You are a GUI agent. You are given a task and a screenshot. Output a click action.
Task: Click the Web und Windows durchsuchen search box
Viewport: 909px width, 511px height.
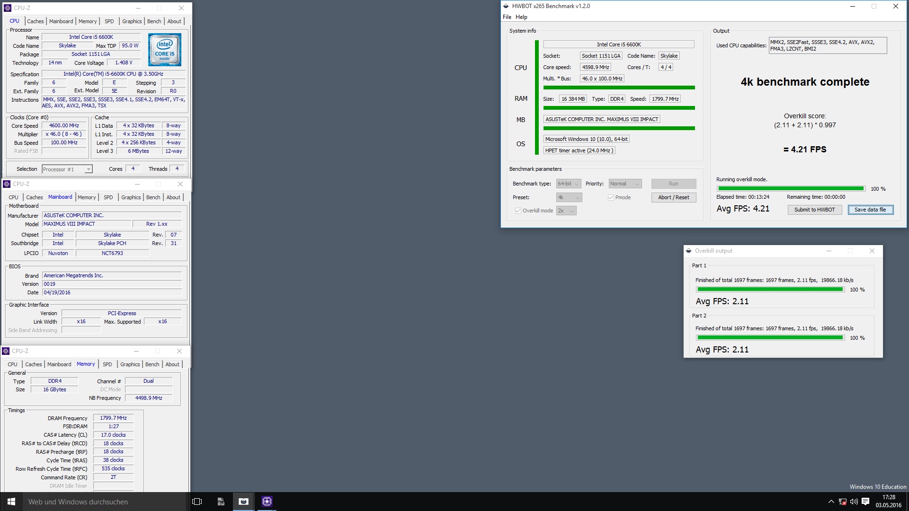[x=104, y=502]
